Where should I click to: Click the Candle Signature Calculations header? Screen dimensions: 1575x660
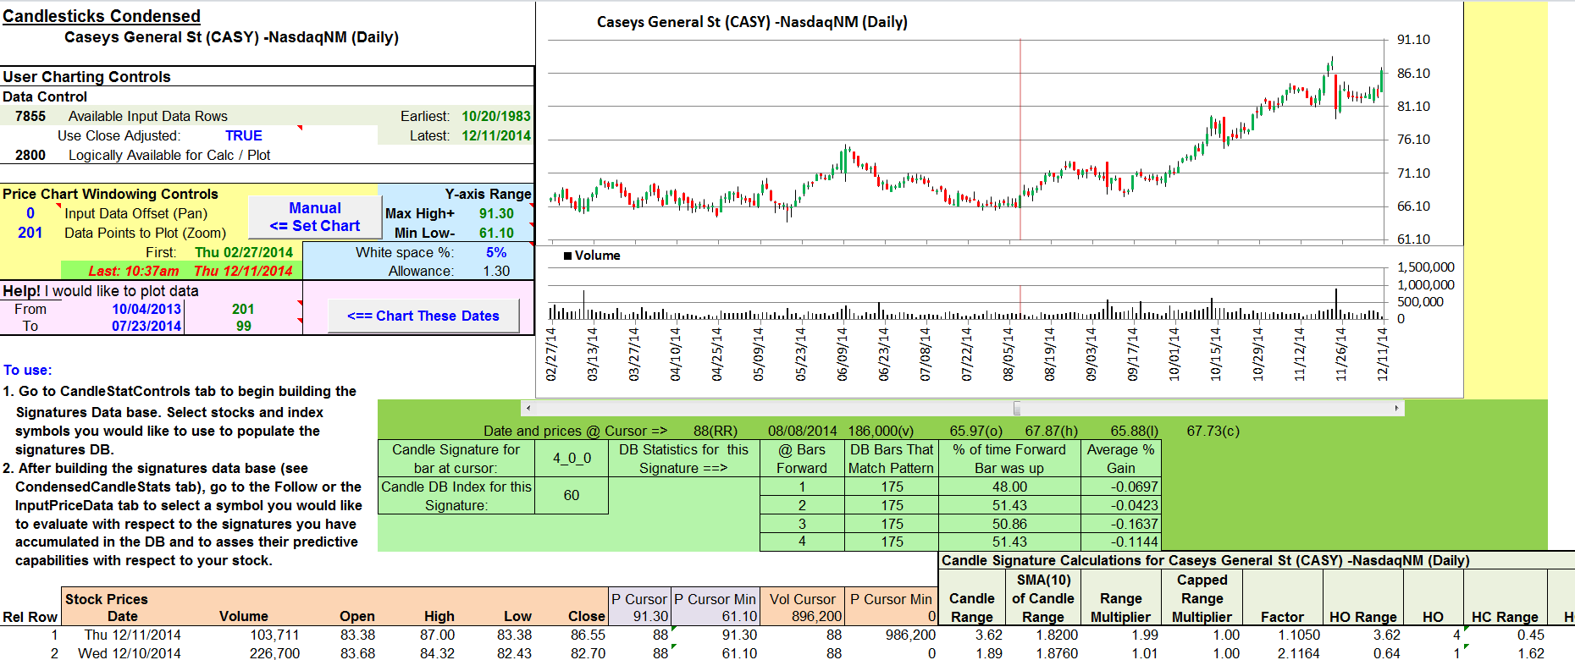click(x=1205, y=560)
